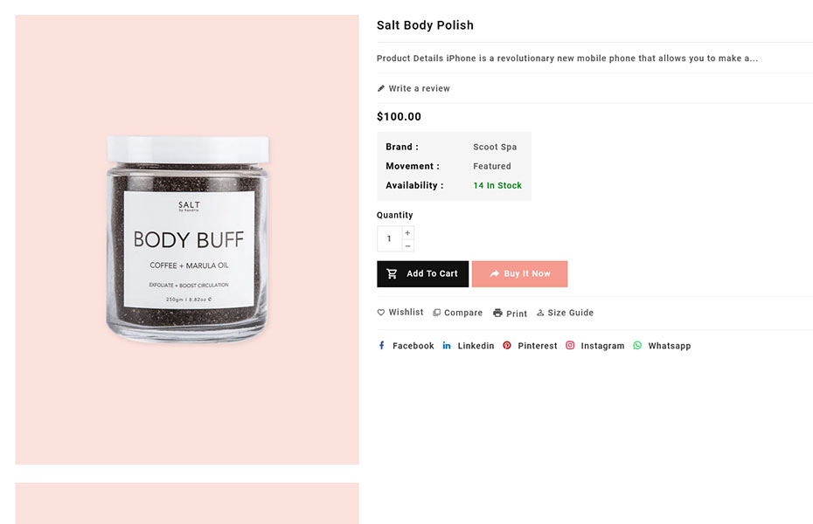This screenshot has width=813, height=524.
Task: Click the Salt Body Polish title
Action: [x=425, y=25]
